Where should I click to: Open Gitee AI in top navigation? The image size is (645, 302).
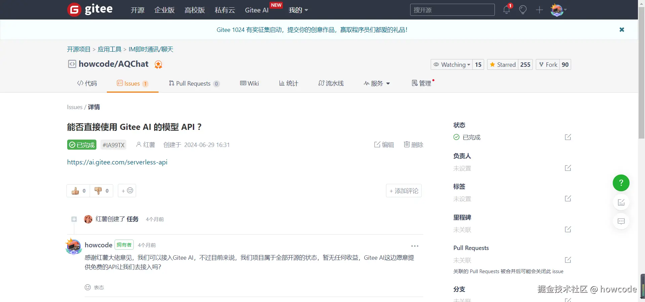[x=257, y=10]
